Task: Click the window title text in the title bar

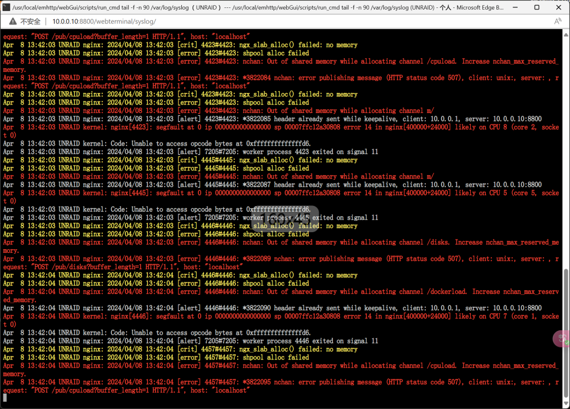Action: [258, 7]
